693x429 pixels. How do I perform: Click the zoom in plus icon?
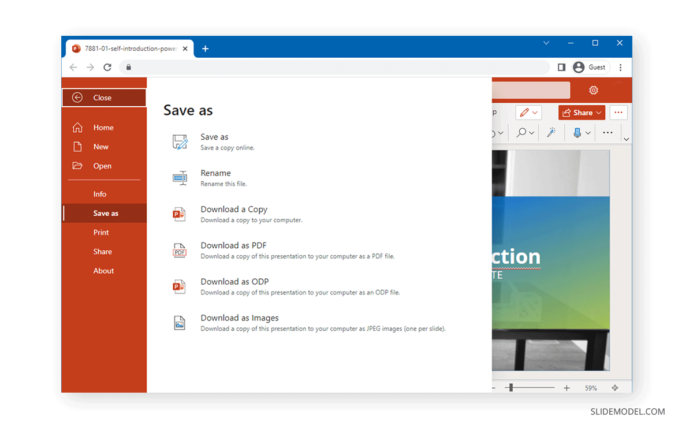pyautogui.click(x=567, y=388)
